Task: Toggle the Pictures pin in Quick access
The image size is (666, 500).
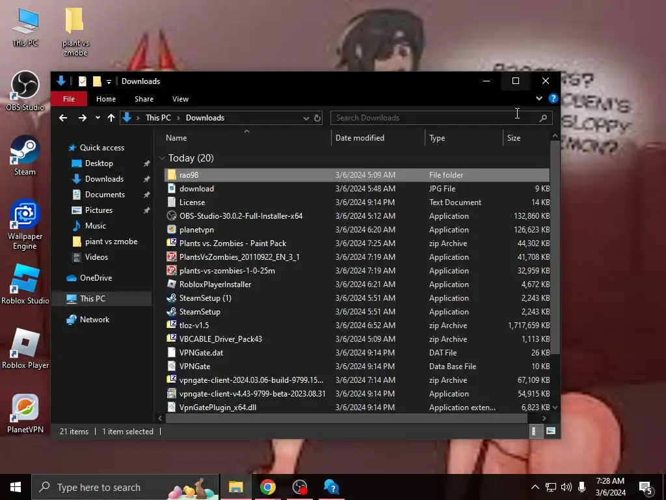Action: 146,210
